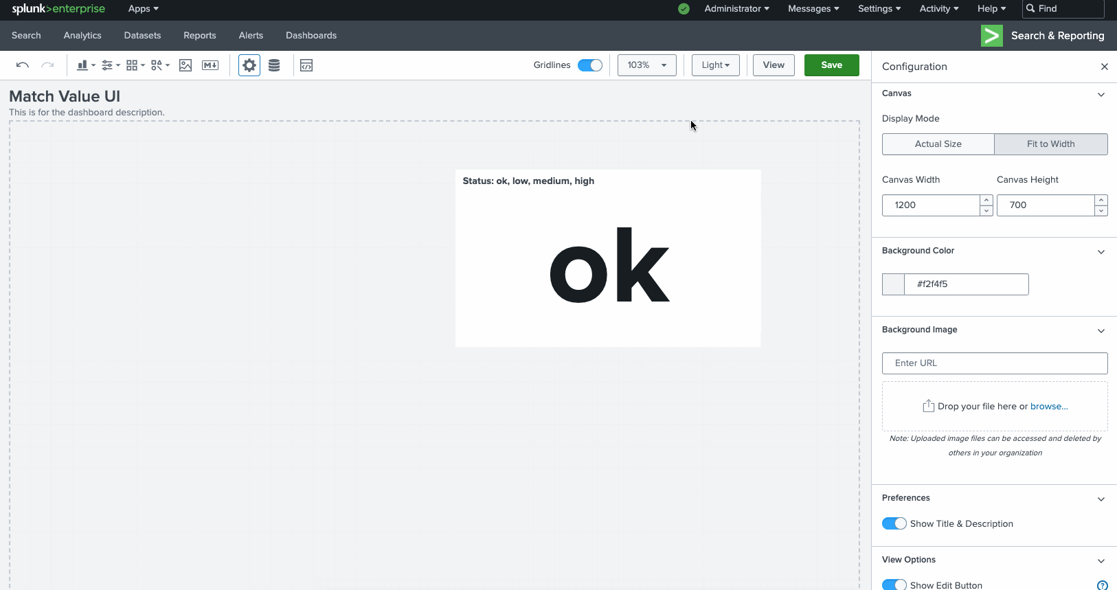Click the undo arrow icon
The height and width of the screenshot is (590, 1117).
click(x=22, y=65)
